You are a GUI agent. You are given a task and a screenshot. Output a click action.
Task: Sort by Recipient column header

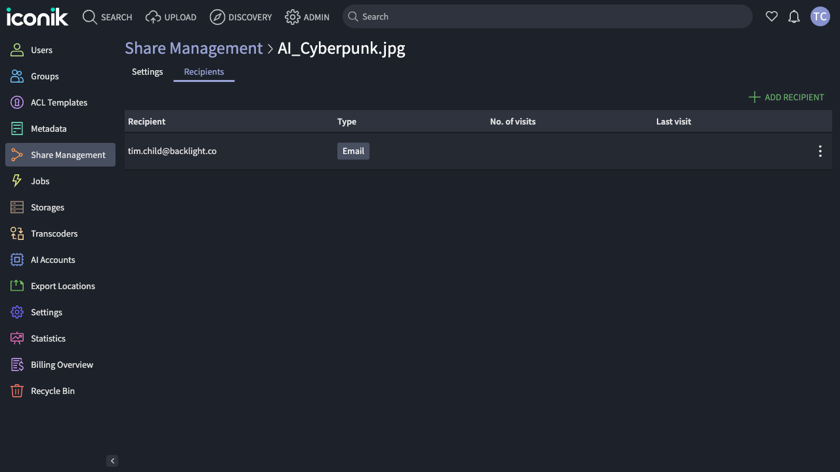tap(146, 121)
